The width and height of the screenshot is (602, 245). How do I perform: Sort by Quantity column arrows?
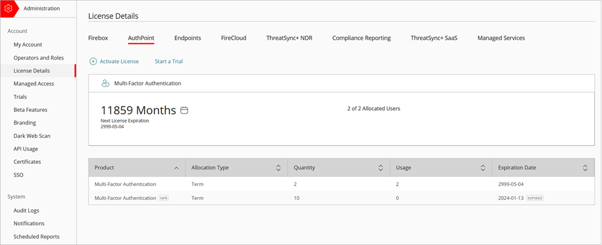click(381, 168)
